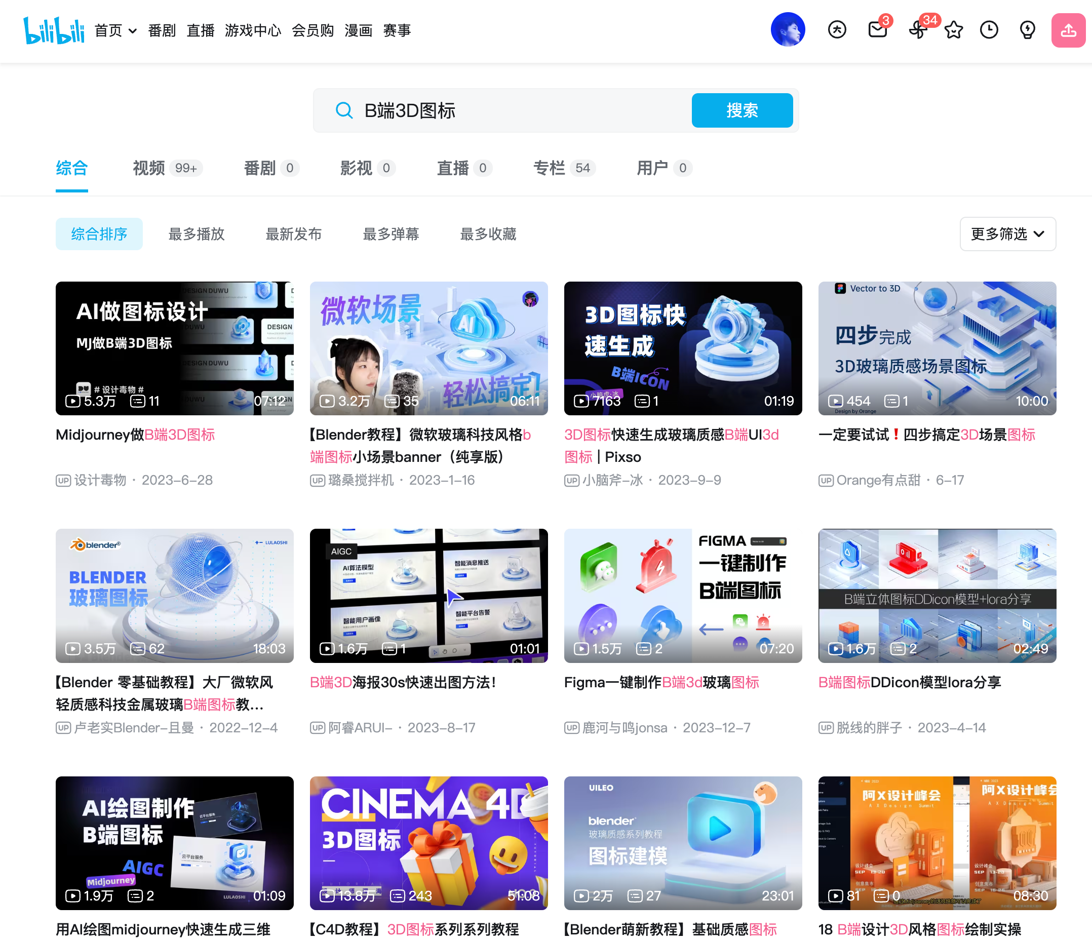
Task: Open watch history clock icon
Action: [x=989, y=30]
